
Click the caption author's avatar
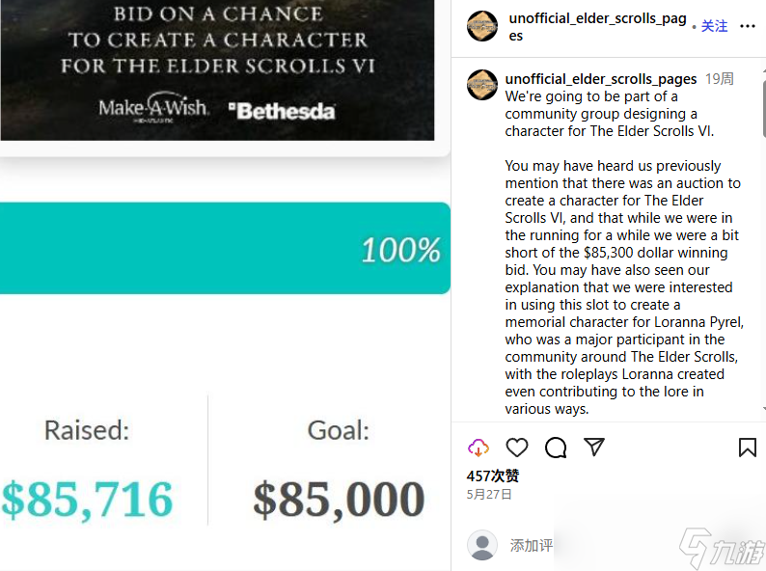coord(481,84)
